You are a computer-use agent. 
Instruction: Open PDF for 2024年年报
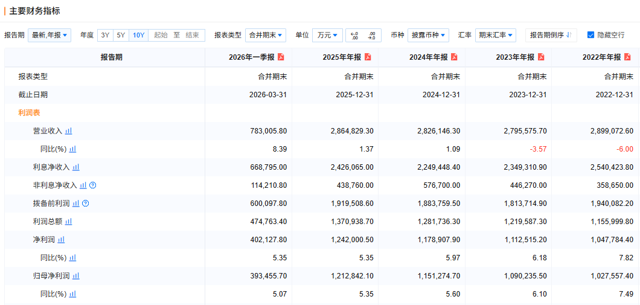[454, 57]
